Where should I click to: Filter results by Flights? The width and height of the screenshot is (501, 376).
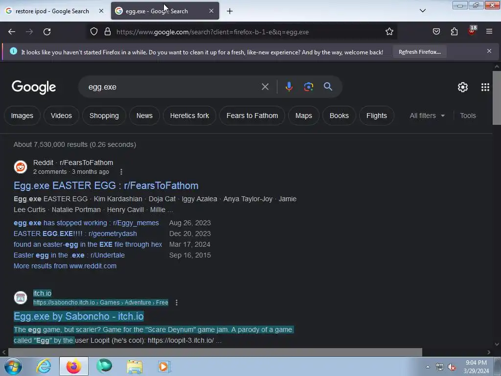(x=376, y=116)
